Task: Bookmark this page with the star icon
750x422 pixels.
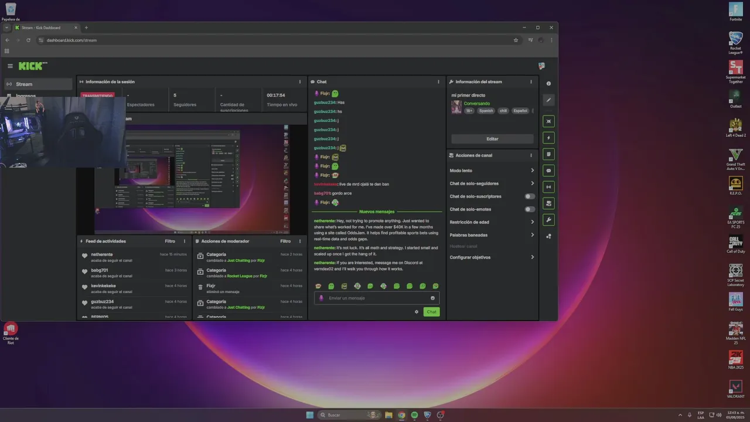Action: click(x=516, y=40)
